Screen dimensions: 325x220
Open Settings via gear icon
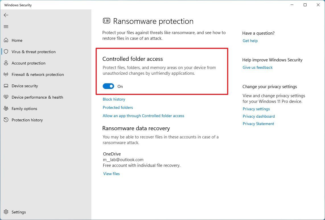[6, 212]
